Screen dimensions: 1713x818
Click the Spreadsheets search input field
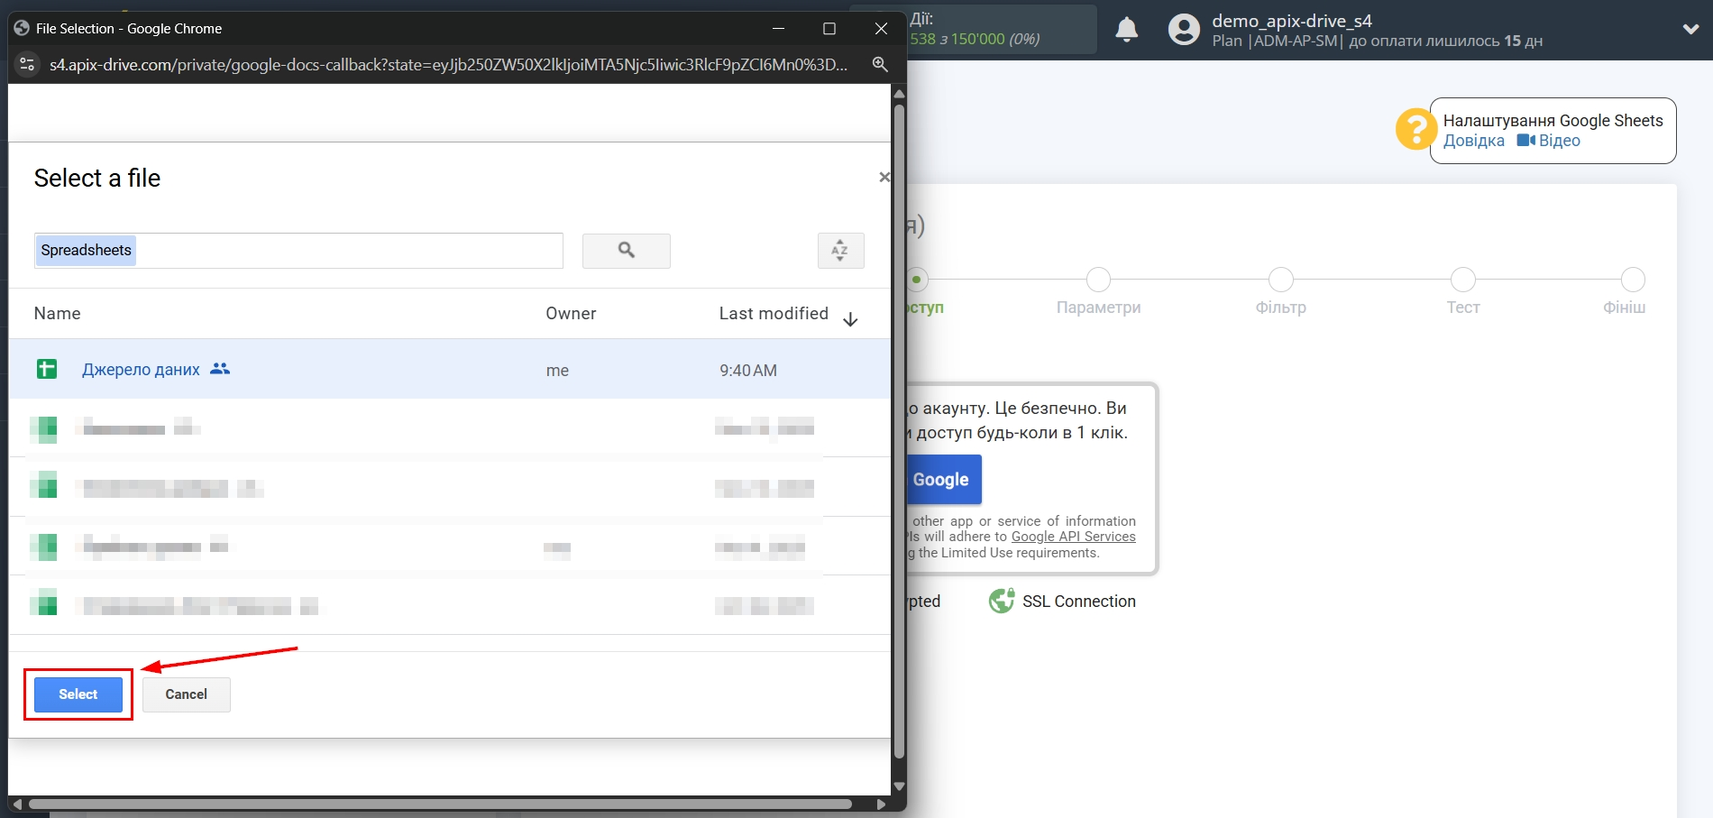click(298, 250)
